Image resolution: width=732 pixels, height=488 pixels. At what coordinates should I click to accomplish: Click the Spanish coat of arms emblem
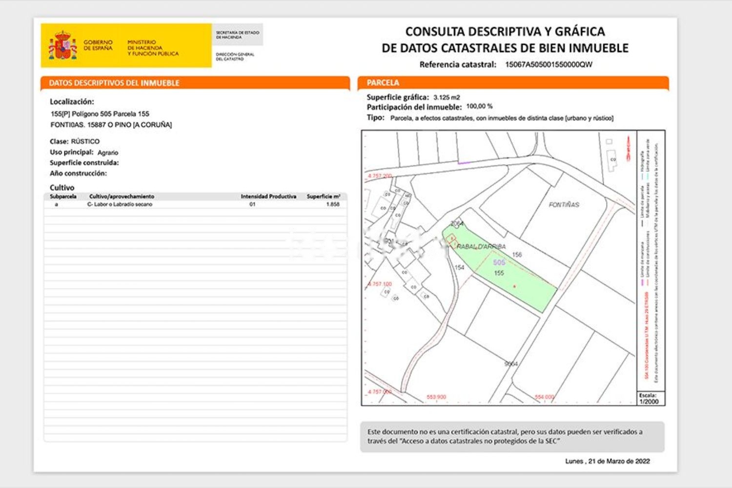[62, 45]
